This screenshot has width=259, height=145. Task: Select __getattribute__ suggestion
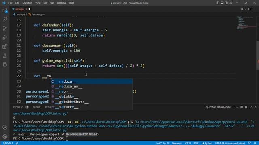(x=91, y=101)
